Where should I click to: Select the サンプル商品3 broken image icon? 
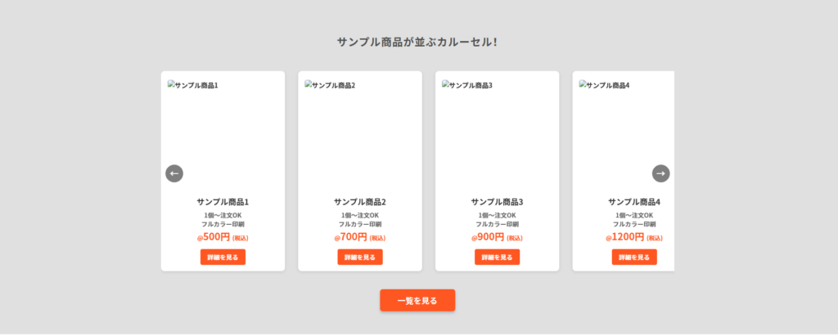coord(446,84)
